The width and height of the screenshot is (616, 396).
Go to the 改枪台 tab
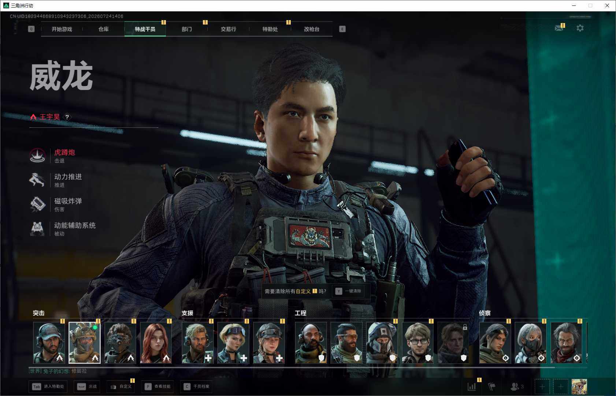coord(312,29)
